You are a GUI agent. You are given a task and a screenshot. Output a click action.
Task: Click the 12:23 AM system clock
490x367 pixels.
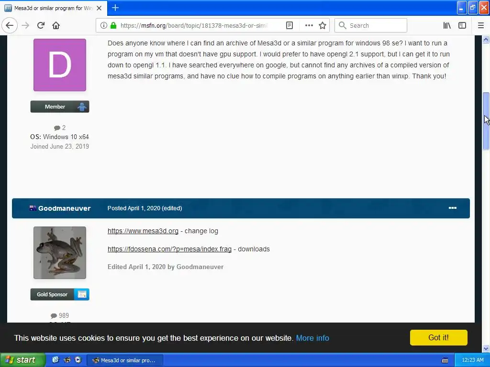click(x=472, y=360)
